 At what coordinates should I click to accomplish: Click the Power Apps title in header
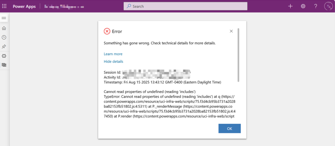24,6
